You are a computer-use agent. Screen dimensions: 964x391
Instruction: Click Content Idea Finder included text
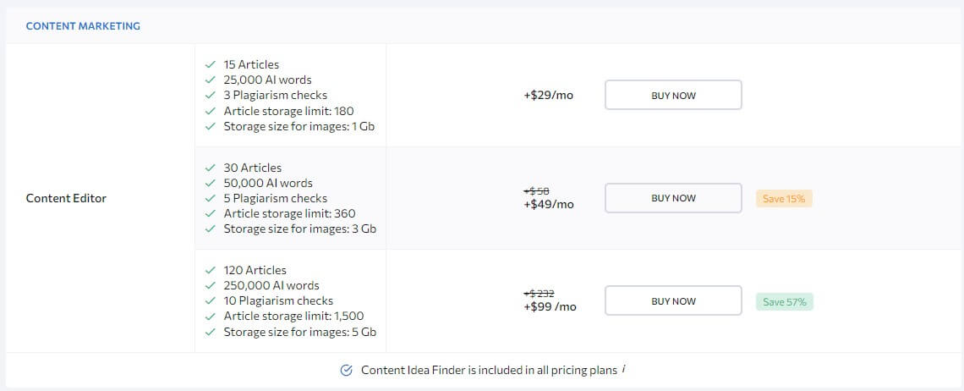tap(489, 370)
